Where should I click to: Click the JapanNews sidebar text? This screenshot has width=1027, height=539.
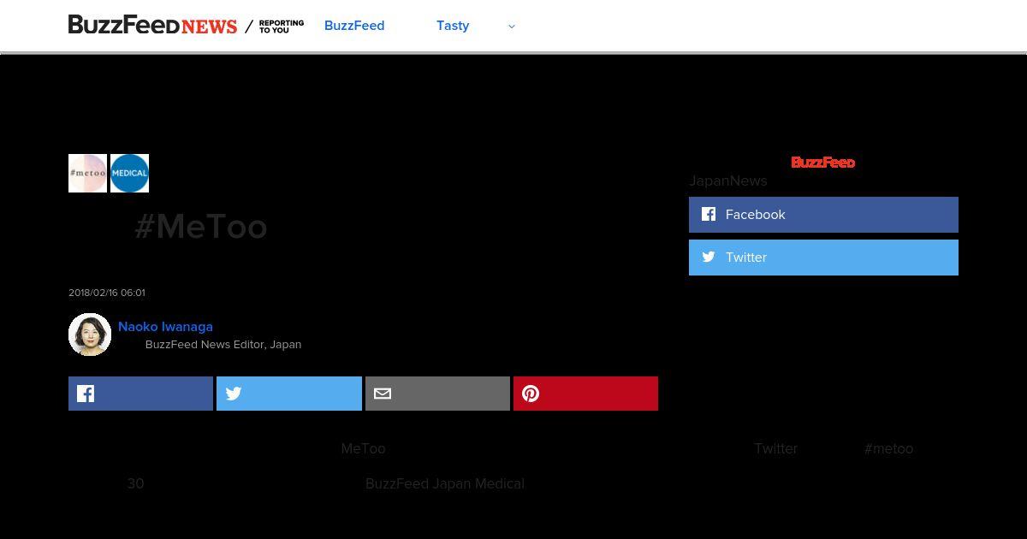(728, 181)
